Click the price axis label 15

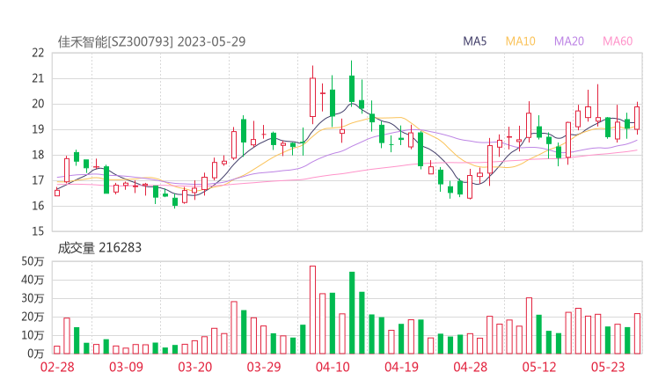click(x=38, y=231)
